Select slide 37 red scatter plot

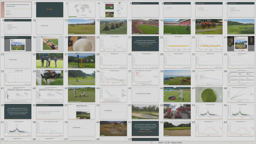click(145, 78)
